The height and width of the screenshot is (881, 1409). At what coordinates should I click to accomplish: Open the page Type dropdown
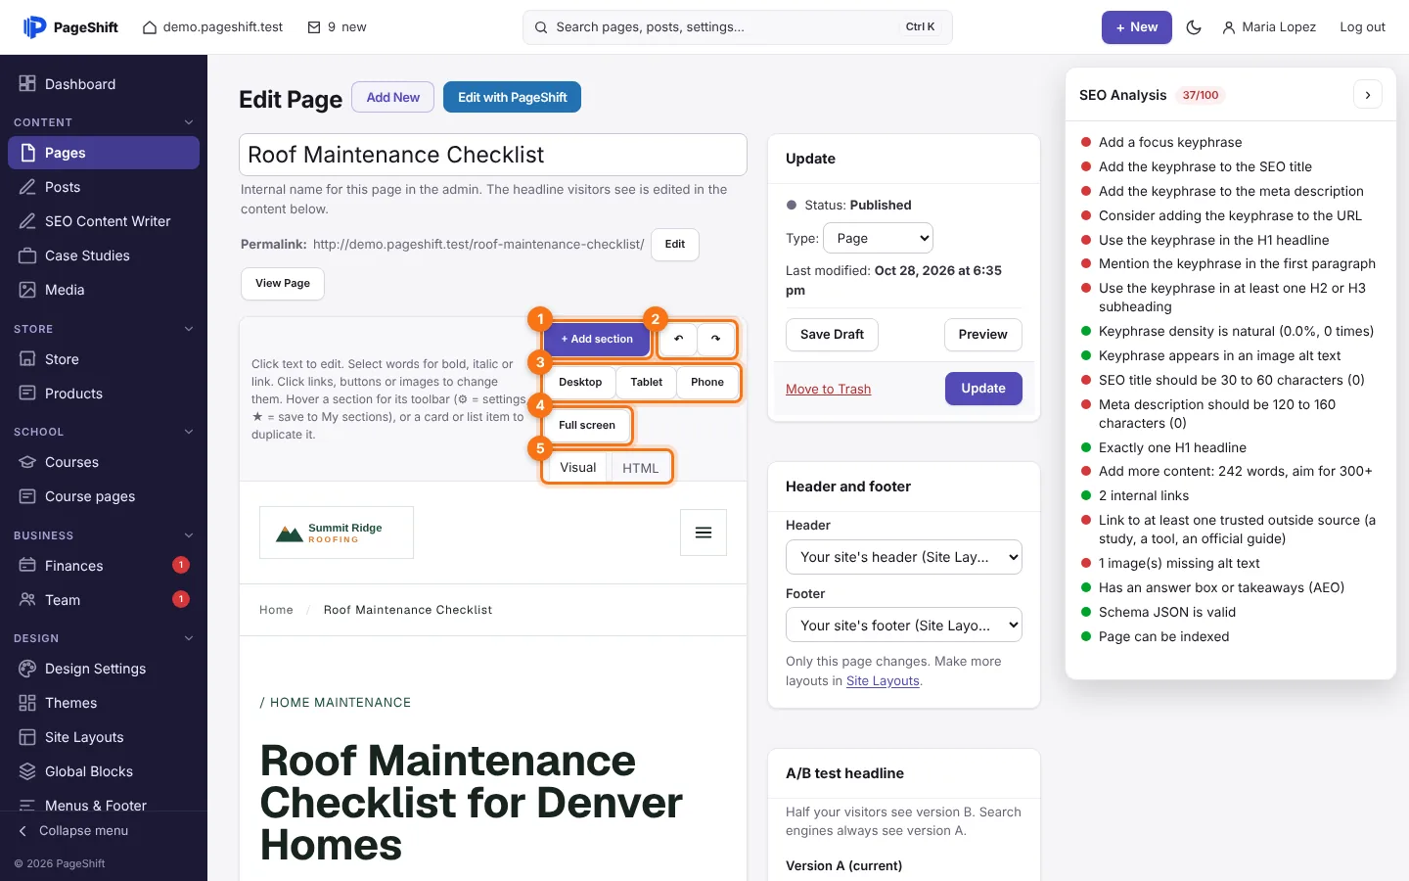pyautogui.click(x=879, y=238)
